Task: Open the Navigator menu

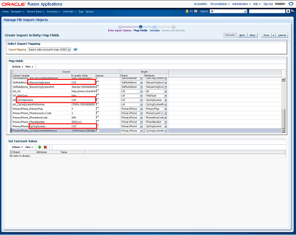Action: tap(18, 11)
